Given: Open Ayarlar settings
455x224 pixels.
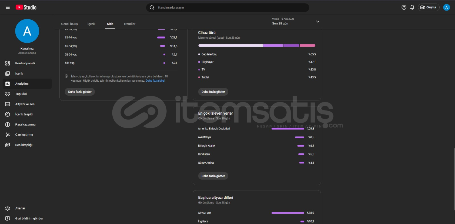Looking at the screenshot, I should 20,208.
